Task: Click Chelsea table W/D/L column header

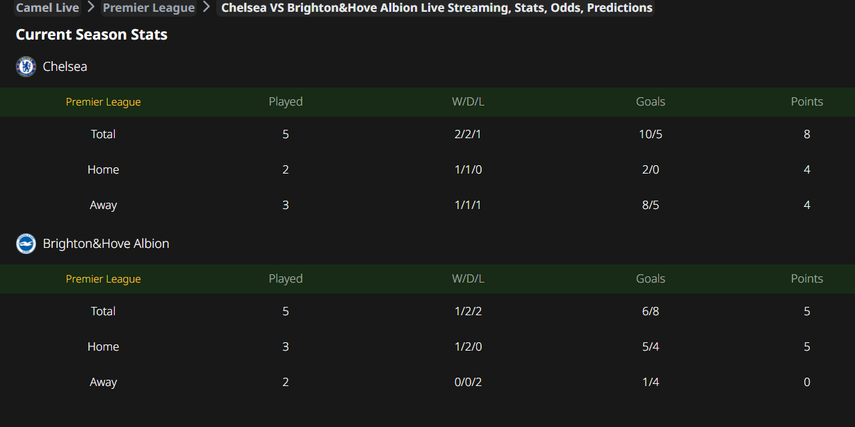Action: pyautogui.click(x=468, y=102)
